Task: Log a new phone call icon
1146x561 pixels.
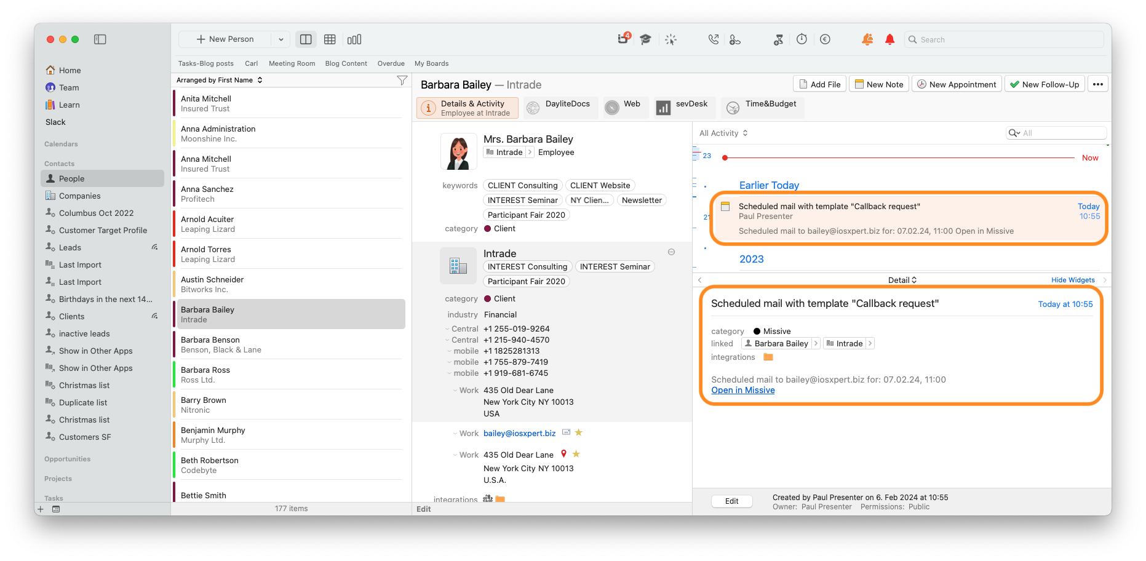Action: [x=734, y=39]
